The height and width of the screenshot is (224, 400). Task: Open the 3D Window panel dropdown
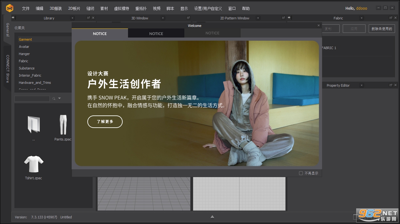tap(163, 18)
